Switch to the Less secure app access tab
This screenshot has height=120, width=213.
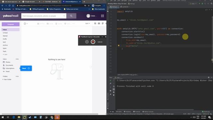click(x=11, y=2)
